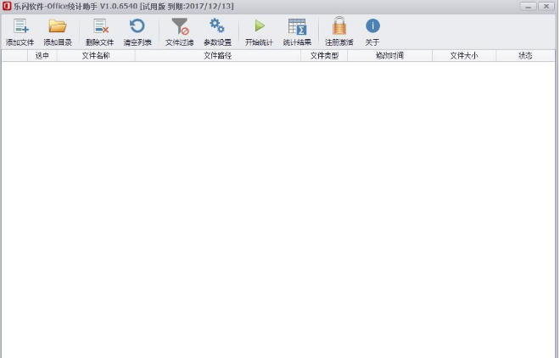Image resolution: width=560 pixels, height=358 pixels.
Task: Click the 状态 column header
Action: pyautogui.click(x=525, y=55)
